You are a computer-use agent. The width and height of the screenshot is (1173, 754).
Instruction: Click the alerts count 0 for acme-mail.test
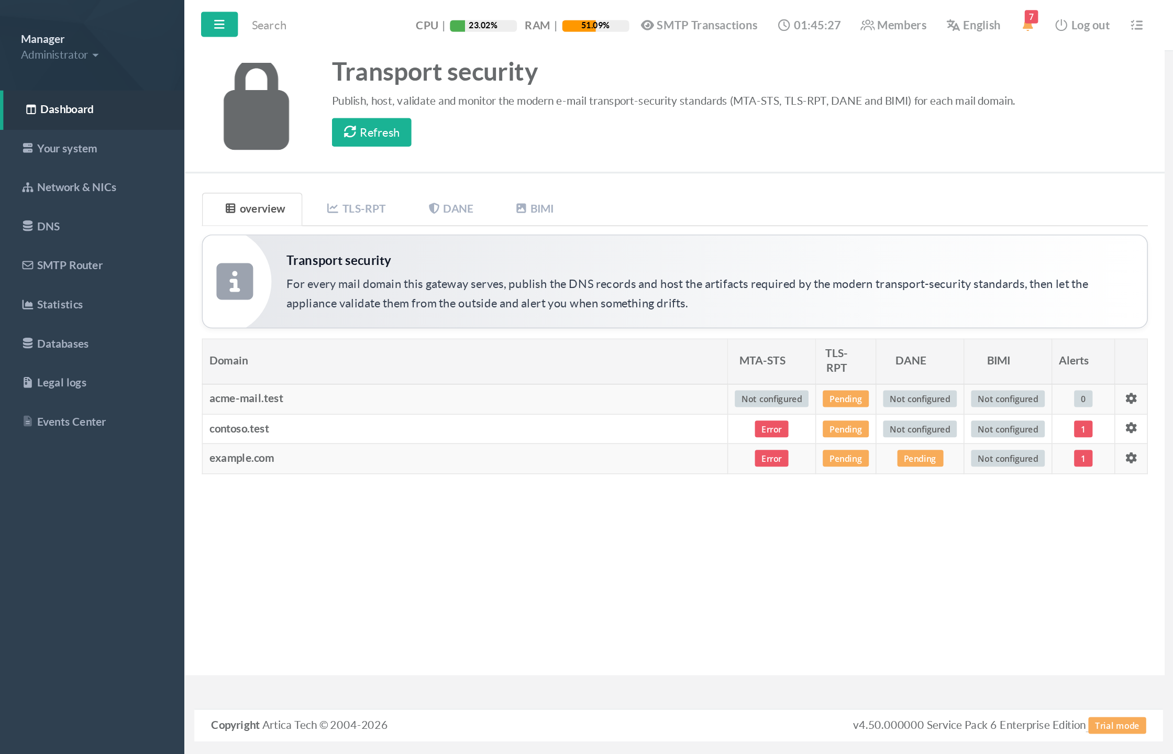1083,399
